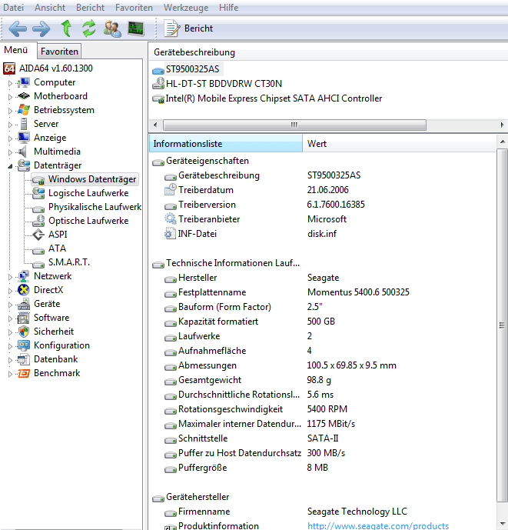The image size is (508, 530).
Task: Expand the Motherboard tree node
Action: 10,97
